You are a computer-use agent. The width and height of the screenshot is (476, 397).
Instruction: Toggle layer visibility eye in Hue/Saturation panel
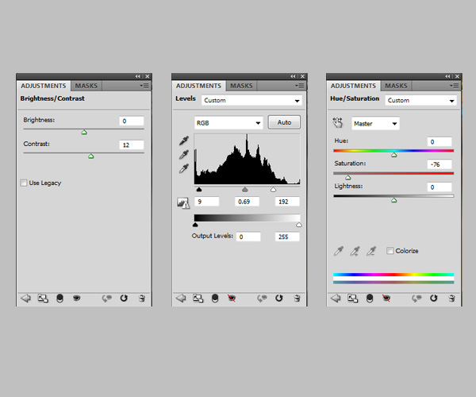(386, 299)
